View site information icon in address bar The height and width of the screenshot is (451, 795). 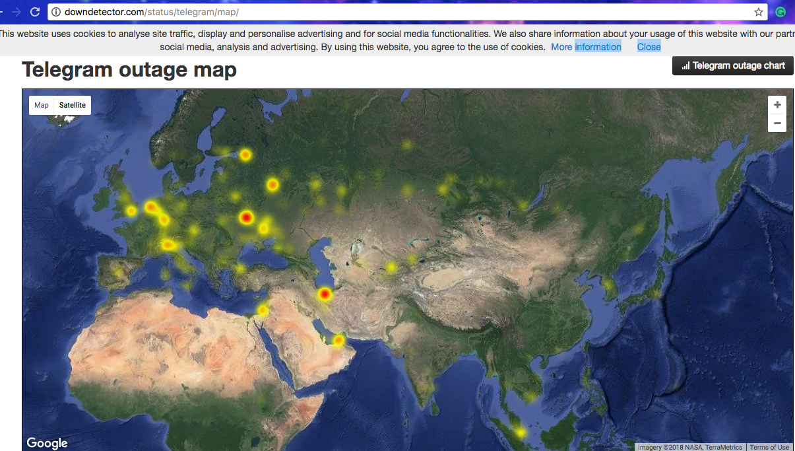56,12
